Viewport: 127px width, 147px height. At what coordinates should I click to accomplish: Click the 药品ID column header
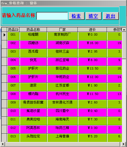tap(13, 30)
